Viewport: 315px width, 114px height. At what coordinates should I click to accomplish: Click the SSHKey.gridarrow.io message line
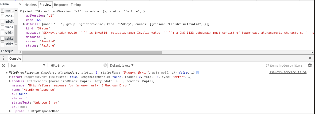[x=170, y=33]
